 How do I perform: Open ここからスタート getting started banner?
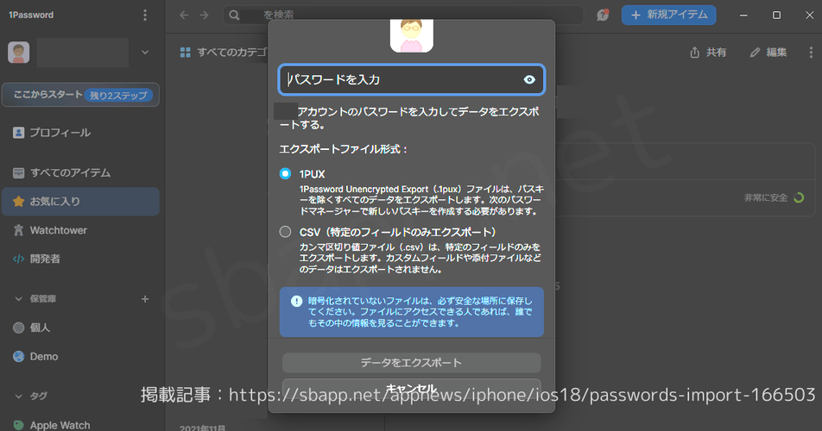tap(81, 95)
